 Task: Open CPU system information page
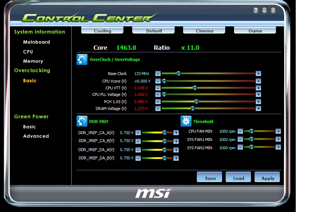[x=28, y=52]
